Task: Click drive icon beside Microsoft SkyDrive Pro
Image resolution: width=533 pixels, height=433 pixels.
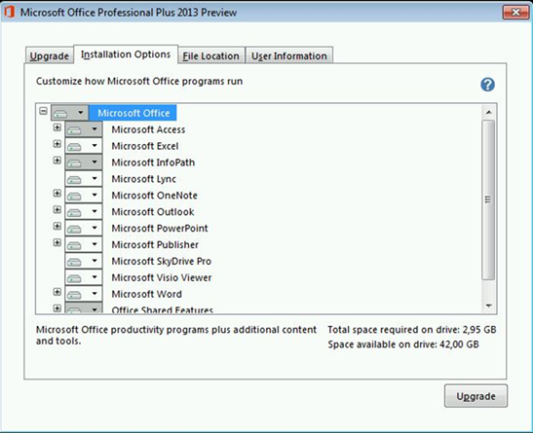Action: pyautogui.click(x=74, y=262)
